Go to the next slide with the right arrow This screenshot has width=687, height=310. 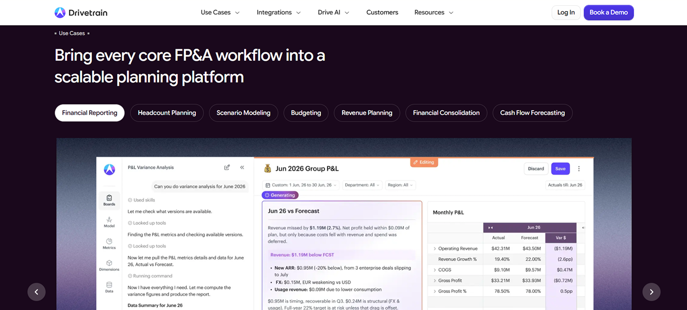click(x=651, y=292)
